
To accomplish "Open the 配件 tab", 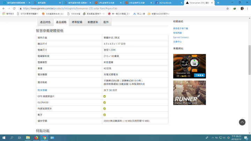I will pyautogui.click(x=106, y=22).
